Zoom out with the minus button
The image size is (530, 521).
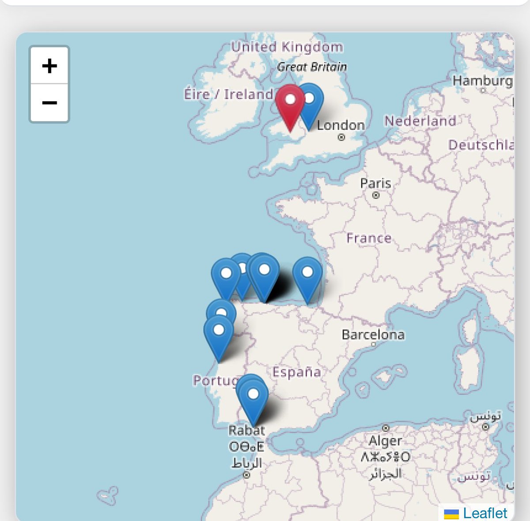pos(49,103)
